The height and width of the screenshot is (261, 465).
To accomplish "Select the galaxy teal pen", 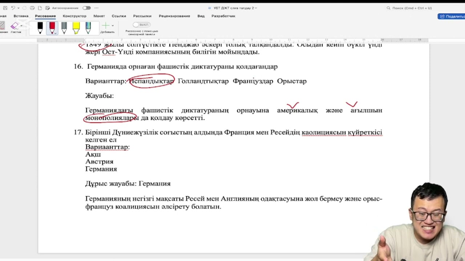I will tap(88, 28).
